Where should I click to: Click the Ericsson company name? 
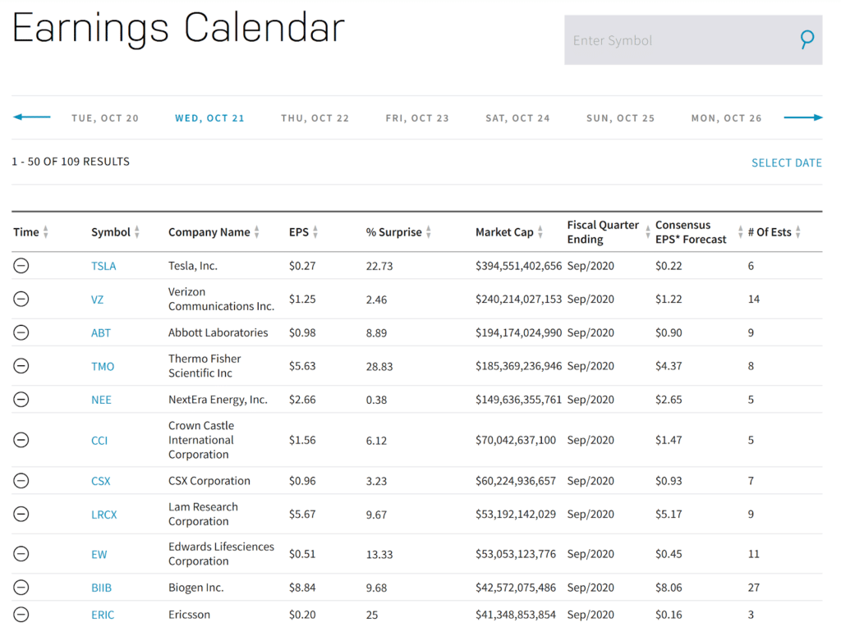tap(189, 615)
